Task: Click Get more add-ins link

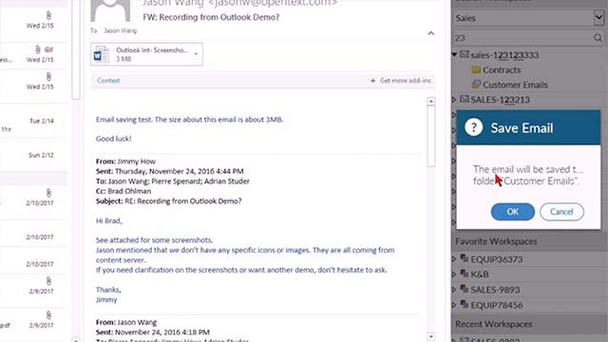Action: 406,80
